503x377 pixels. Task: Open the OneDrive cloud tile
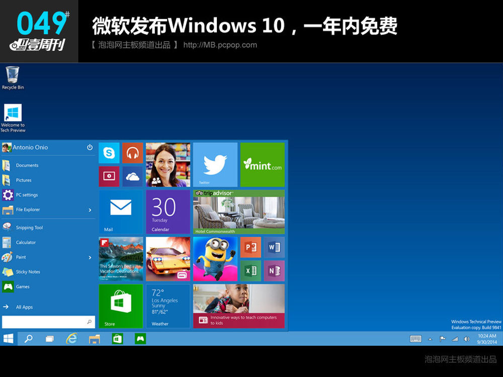(132, 176)
